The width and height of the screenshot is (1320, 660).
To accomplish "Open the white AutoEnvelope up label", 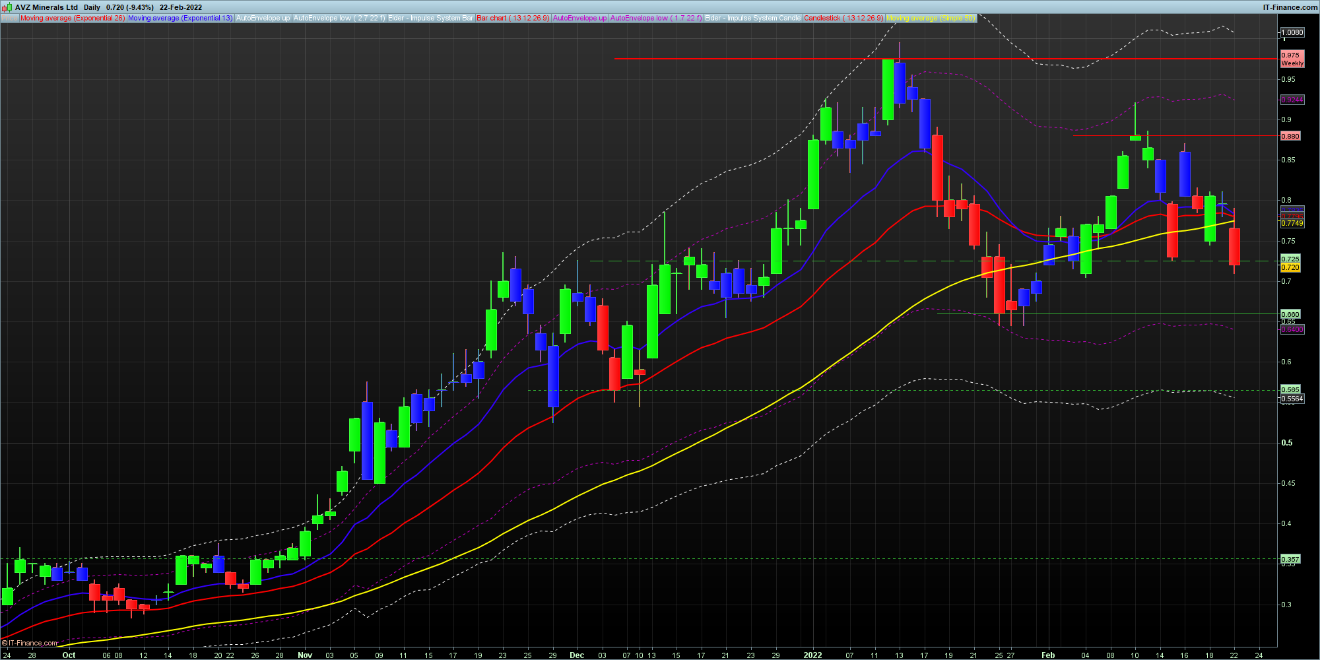I will coord(263,18).
